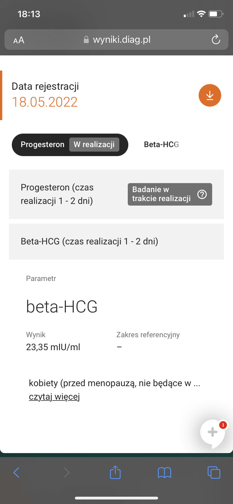Image resolution: width=233 pixels, height=504 pixels.
Task: Tap the 'Badanie w trakcie realizacji' status badge
Action: tap(161, 194)
